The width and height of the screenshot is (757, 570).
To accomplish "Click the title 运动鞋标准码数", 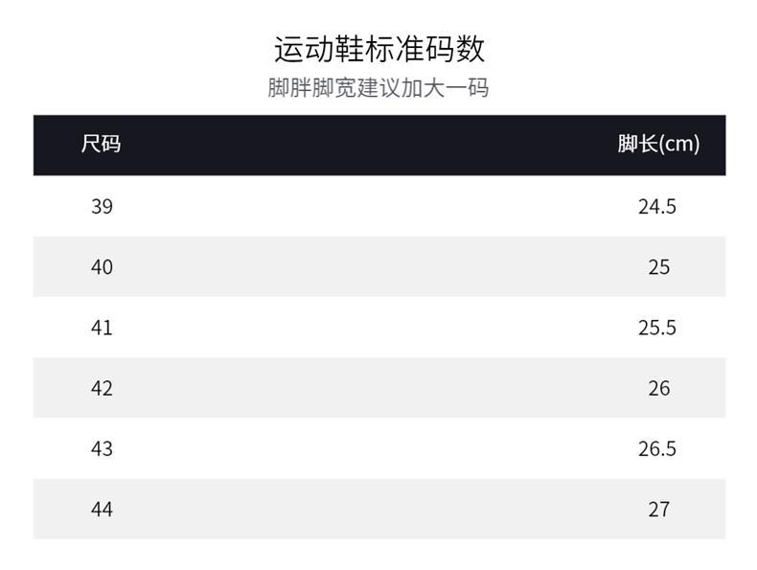I will click(x=379, y=48).
